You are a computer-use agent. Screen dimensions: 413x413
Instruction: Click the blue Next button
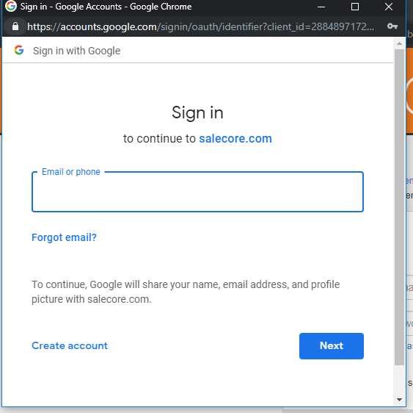click(x=332, y=345)
